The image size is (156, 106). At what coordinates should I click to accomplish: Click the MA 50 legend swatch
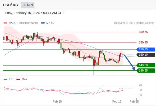(x=43, y=23)
